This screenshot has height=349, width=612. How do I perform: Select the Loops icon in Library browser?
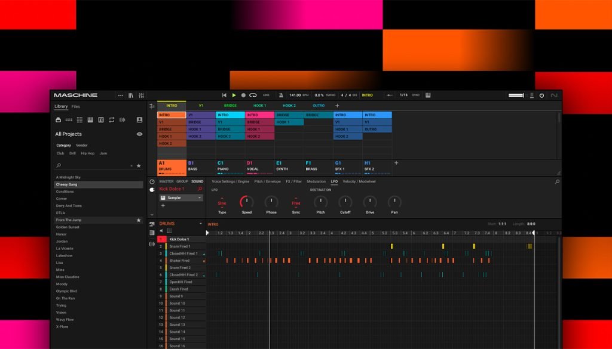112,120
